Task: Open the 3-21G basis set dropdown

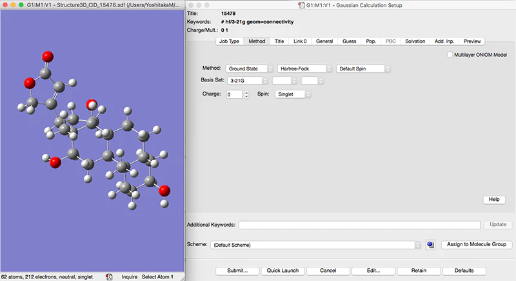Action: tap(248, 81)
